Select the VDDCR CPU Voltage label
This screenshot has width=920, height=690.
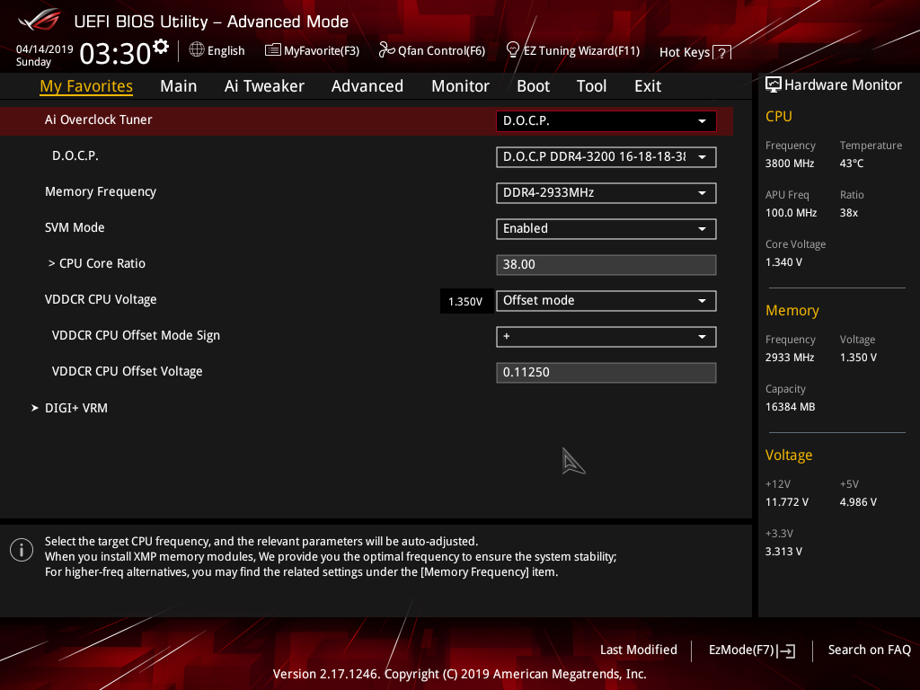(101, 300)
